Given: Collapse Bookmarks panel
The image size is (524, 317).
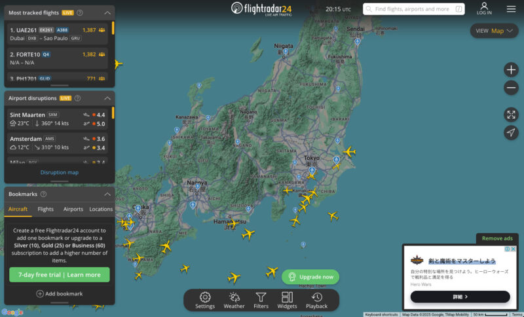Looking at the screenshot, I should click(x=107, y=194).
